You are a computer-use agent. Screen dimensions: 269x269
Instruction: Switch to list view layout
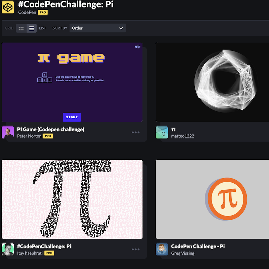click(31, 28)
